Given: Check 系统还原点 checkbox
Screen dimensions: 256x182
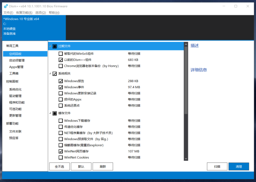Looking at the screenshot, I should click(x=60, y=105).
